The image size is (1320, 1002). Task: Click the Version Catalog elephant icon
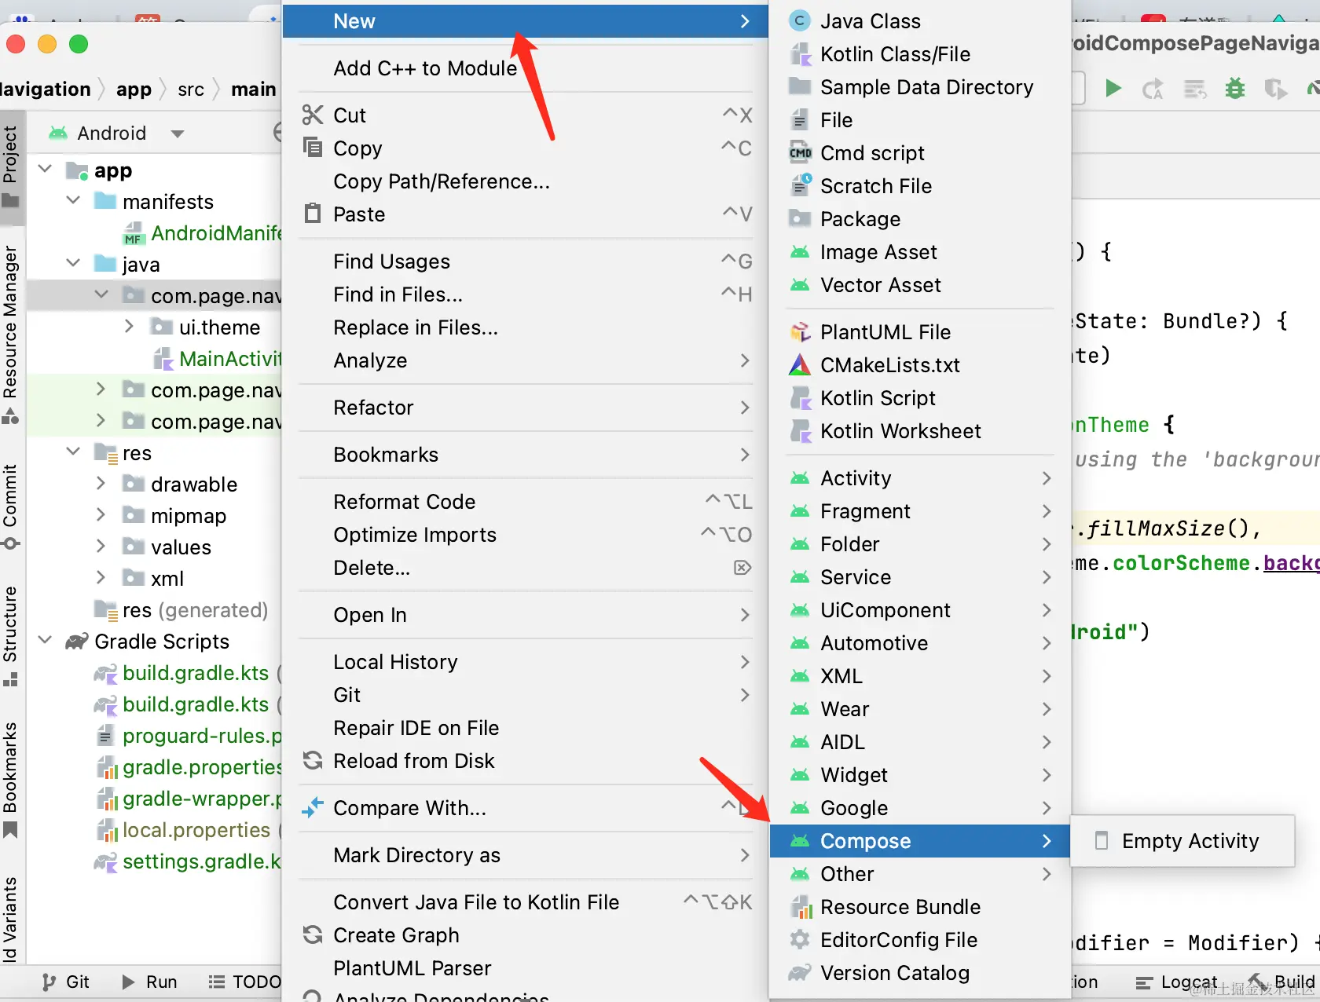800,973
